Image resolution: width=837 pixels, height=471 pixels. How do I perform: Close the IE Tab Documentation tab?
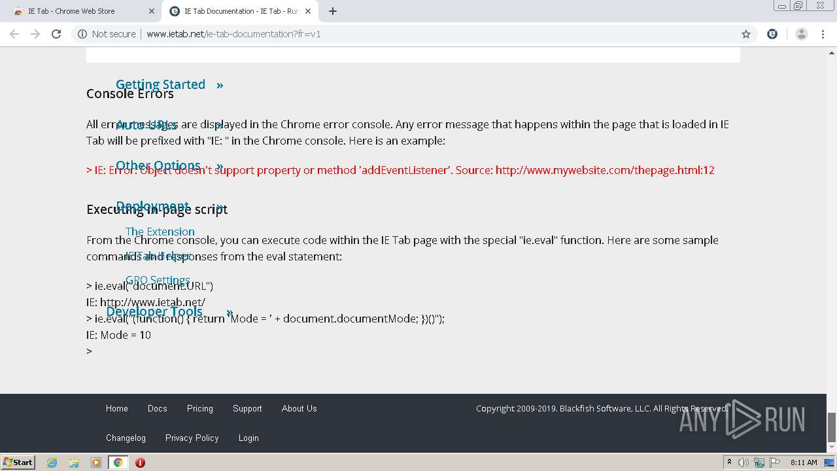[308, 11]
